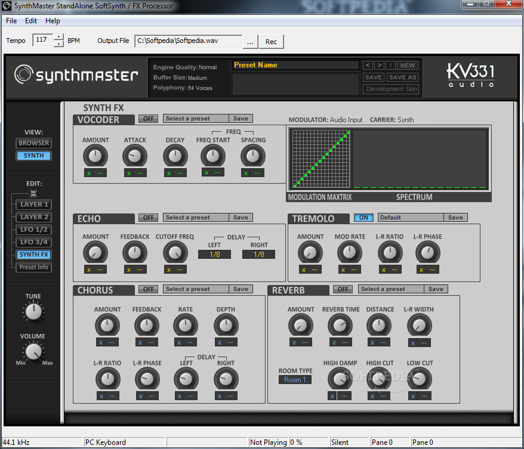Open Echo left delay 1/8 selector
The height and width of the screenshot is (449, 524).
(214, 255)
